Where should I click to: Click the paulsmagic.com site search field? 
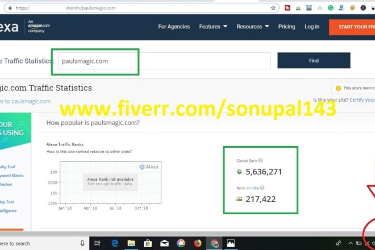tap(164, 61)
